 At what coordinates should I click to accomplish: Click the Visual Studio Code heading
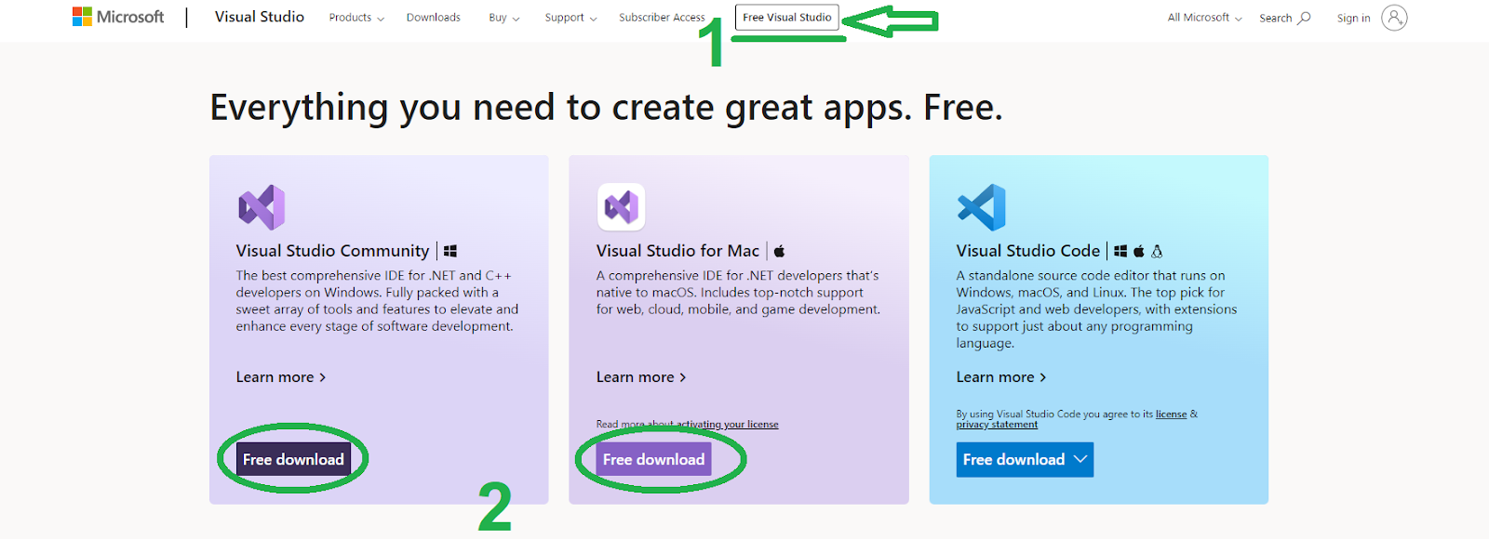pos(1027,251)
